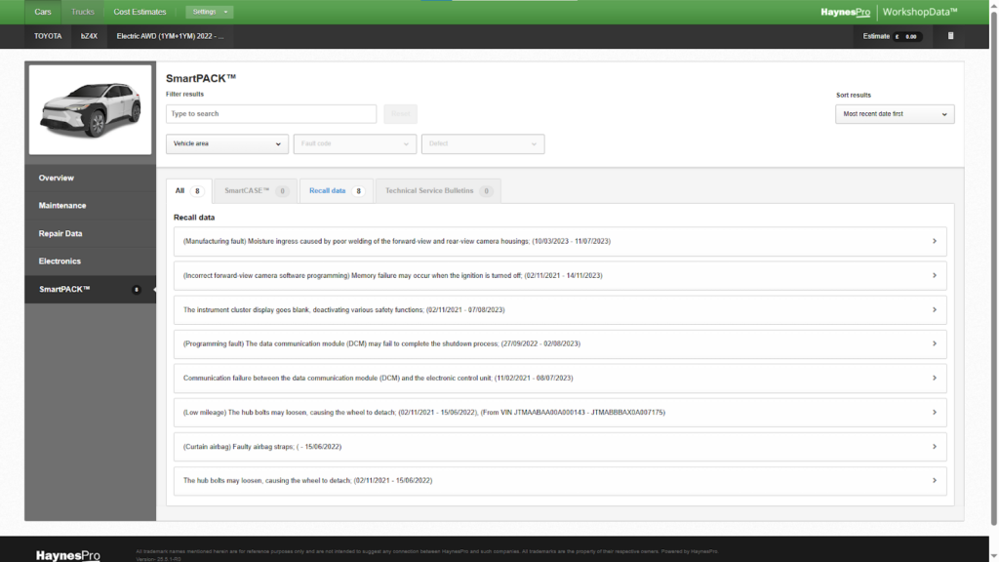Viewport: 999px width, 562px height.
Task: Click the HaynesPro WorkshopData logo
Action: (x=889, y=12)
